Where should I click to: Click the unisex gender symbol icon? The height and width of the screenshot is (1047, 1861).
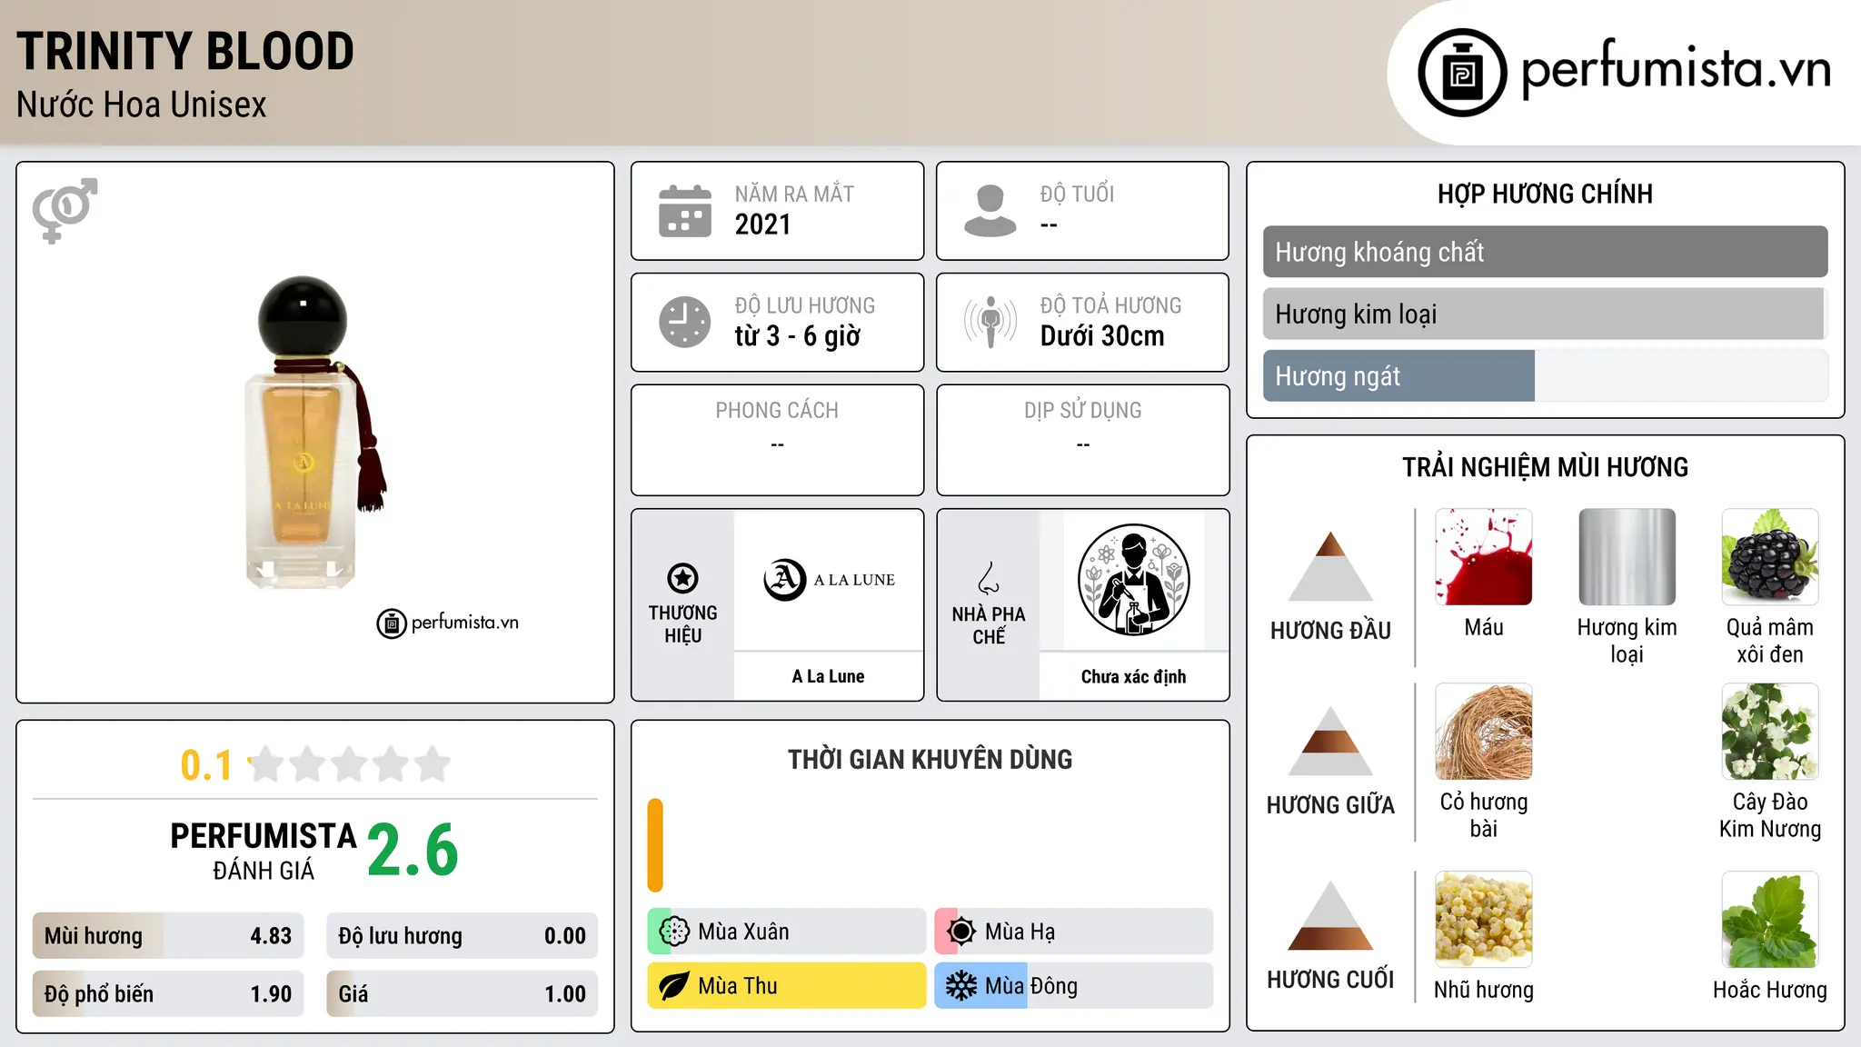pyautogui.click(x=65, y=211)
